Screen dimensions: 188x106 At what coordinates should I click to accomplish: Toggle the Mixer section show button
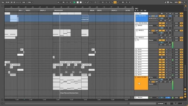[185, 94]
